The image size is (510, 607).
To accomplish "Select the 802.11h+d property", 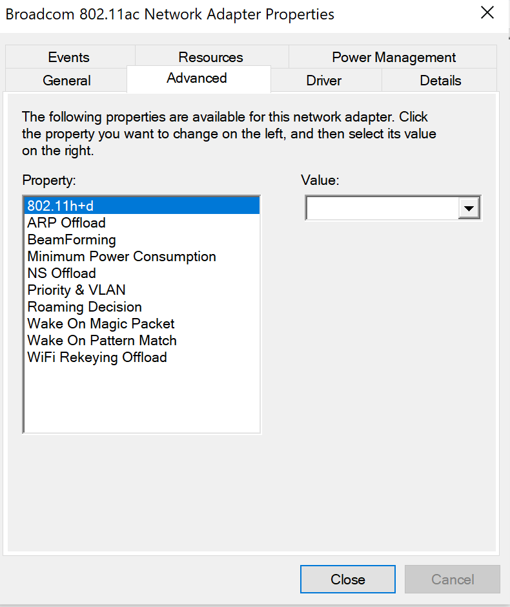I will [x=141, y=206].
